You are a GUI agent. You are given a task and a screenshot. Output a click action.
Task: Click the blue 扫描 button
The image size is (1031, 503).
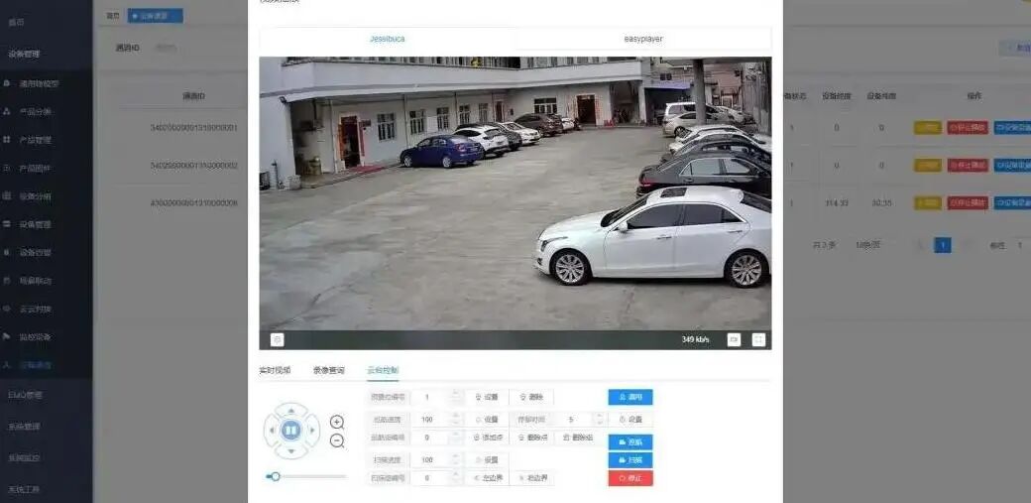tap(630, 459)
